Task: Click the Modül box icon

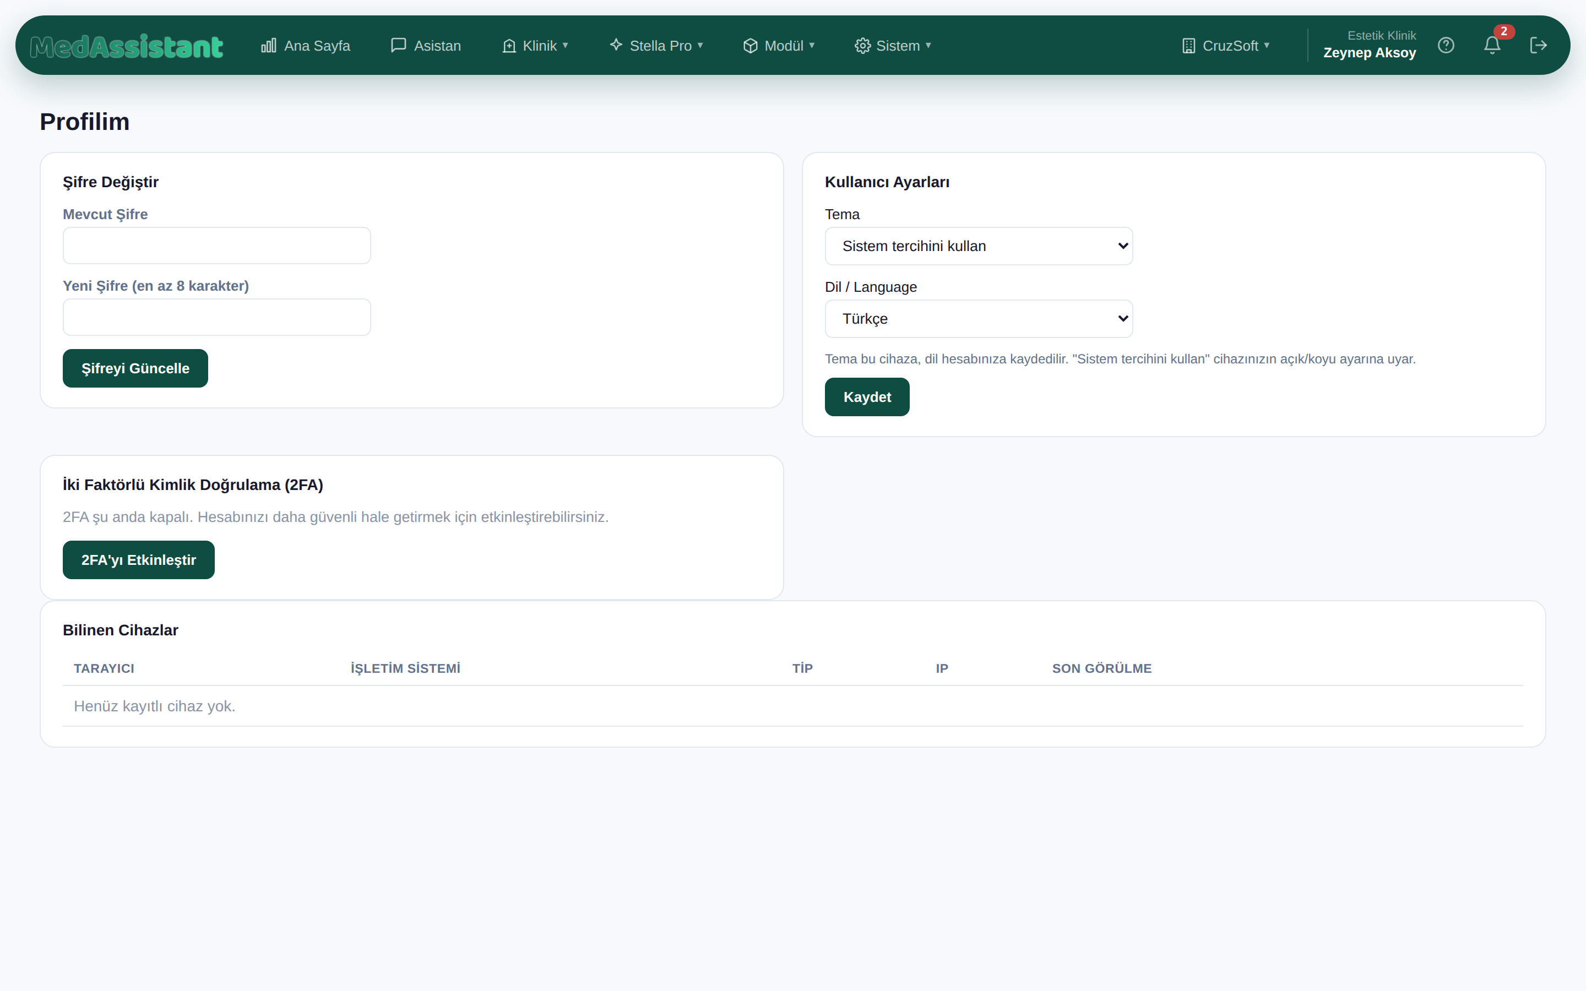Action: tap(751, 45)
